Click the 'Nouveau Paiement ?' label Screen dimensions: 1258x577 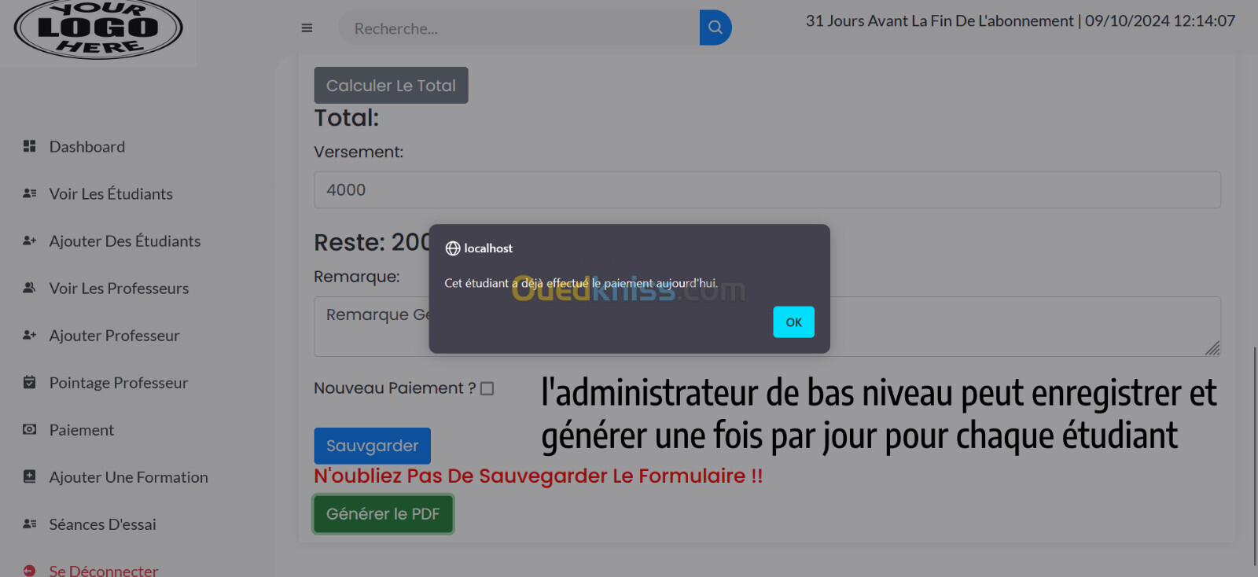(x=395, y=388)
